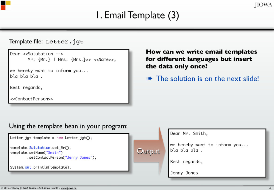
Task: Click the 'template.Salutation.set_Mr();' code line
Action: [x=41, y=148]
